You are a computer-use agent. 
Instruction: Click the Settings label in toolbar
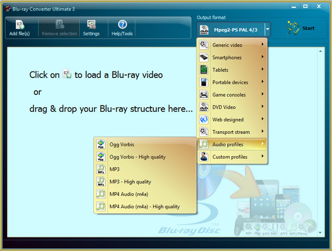pyautogui.click(x=91, y=34)
